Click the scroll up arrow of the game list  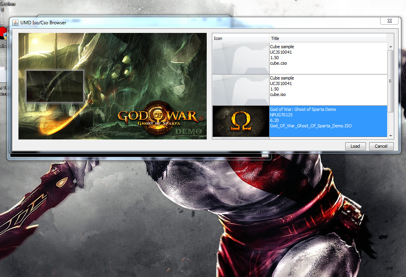(x=390, y=47)
